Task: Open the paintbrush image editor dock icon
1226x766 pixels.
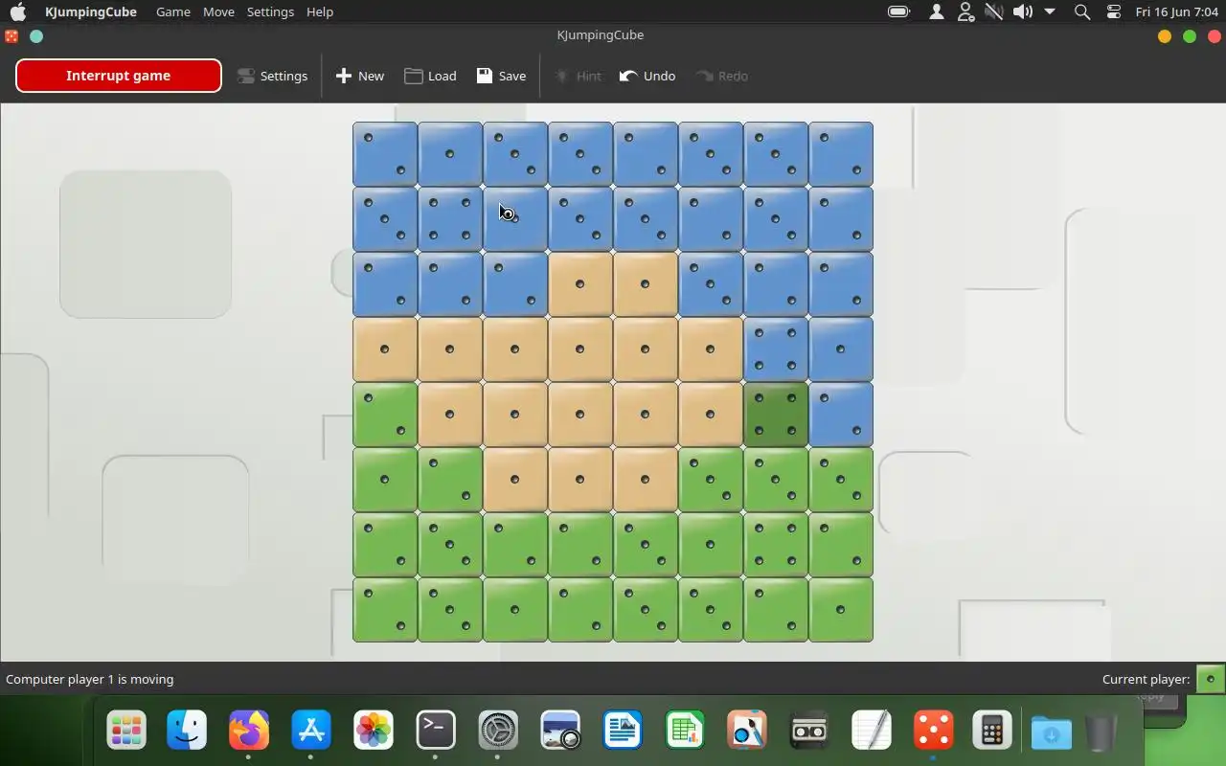Action: [747, 732]
